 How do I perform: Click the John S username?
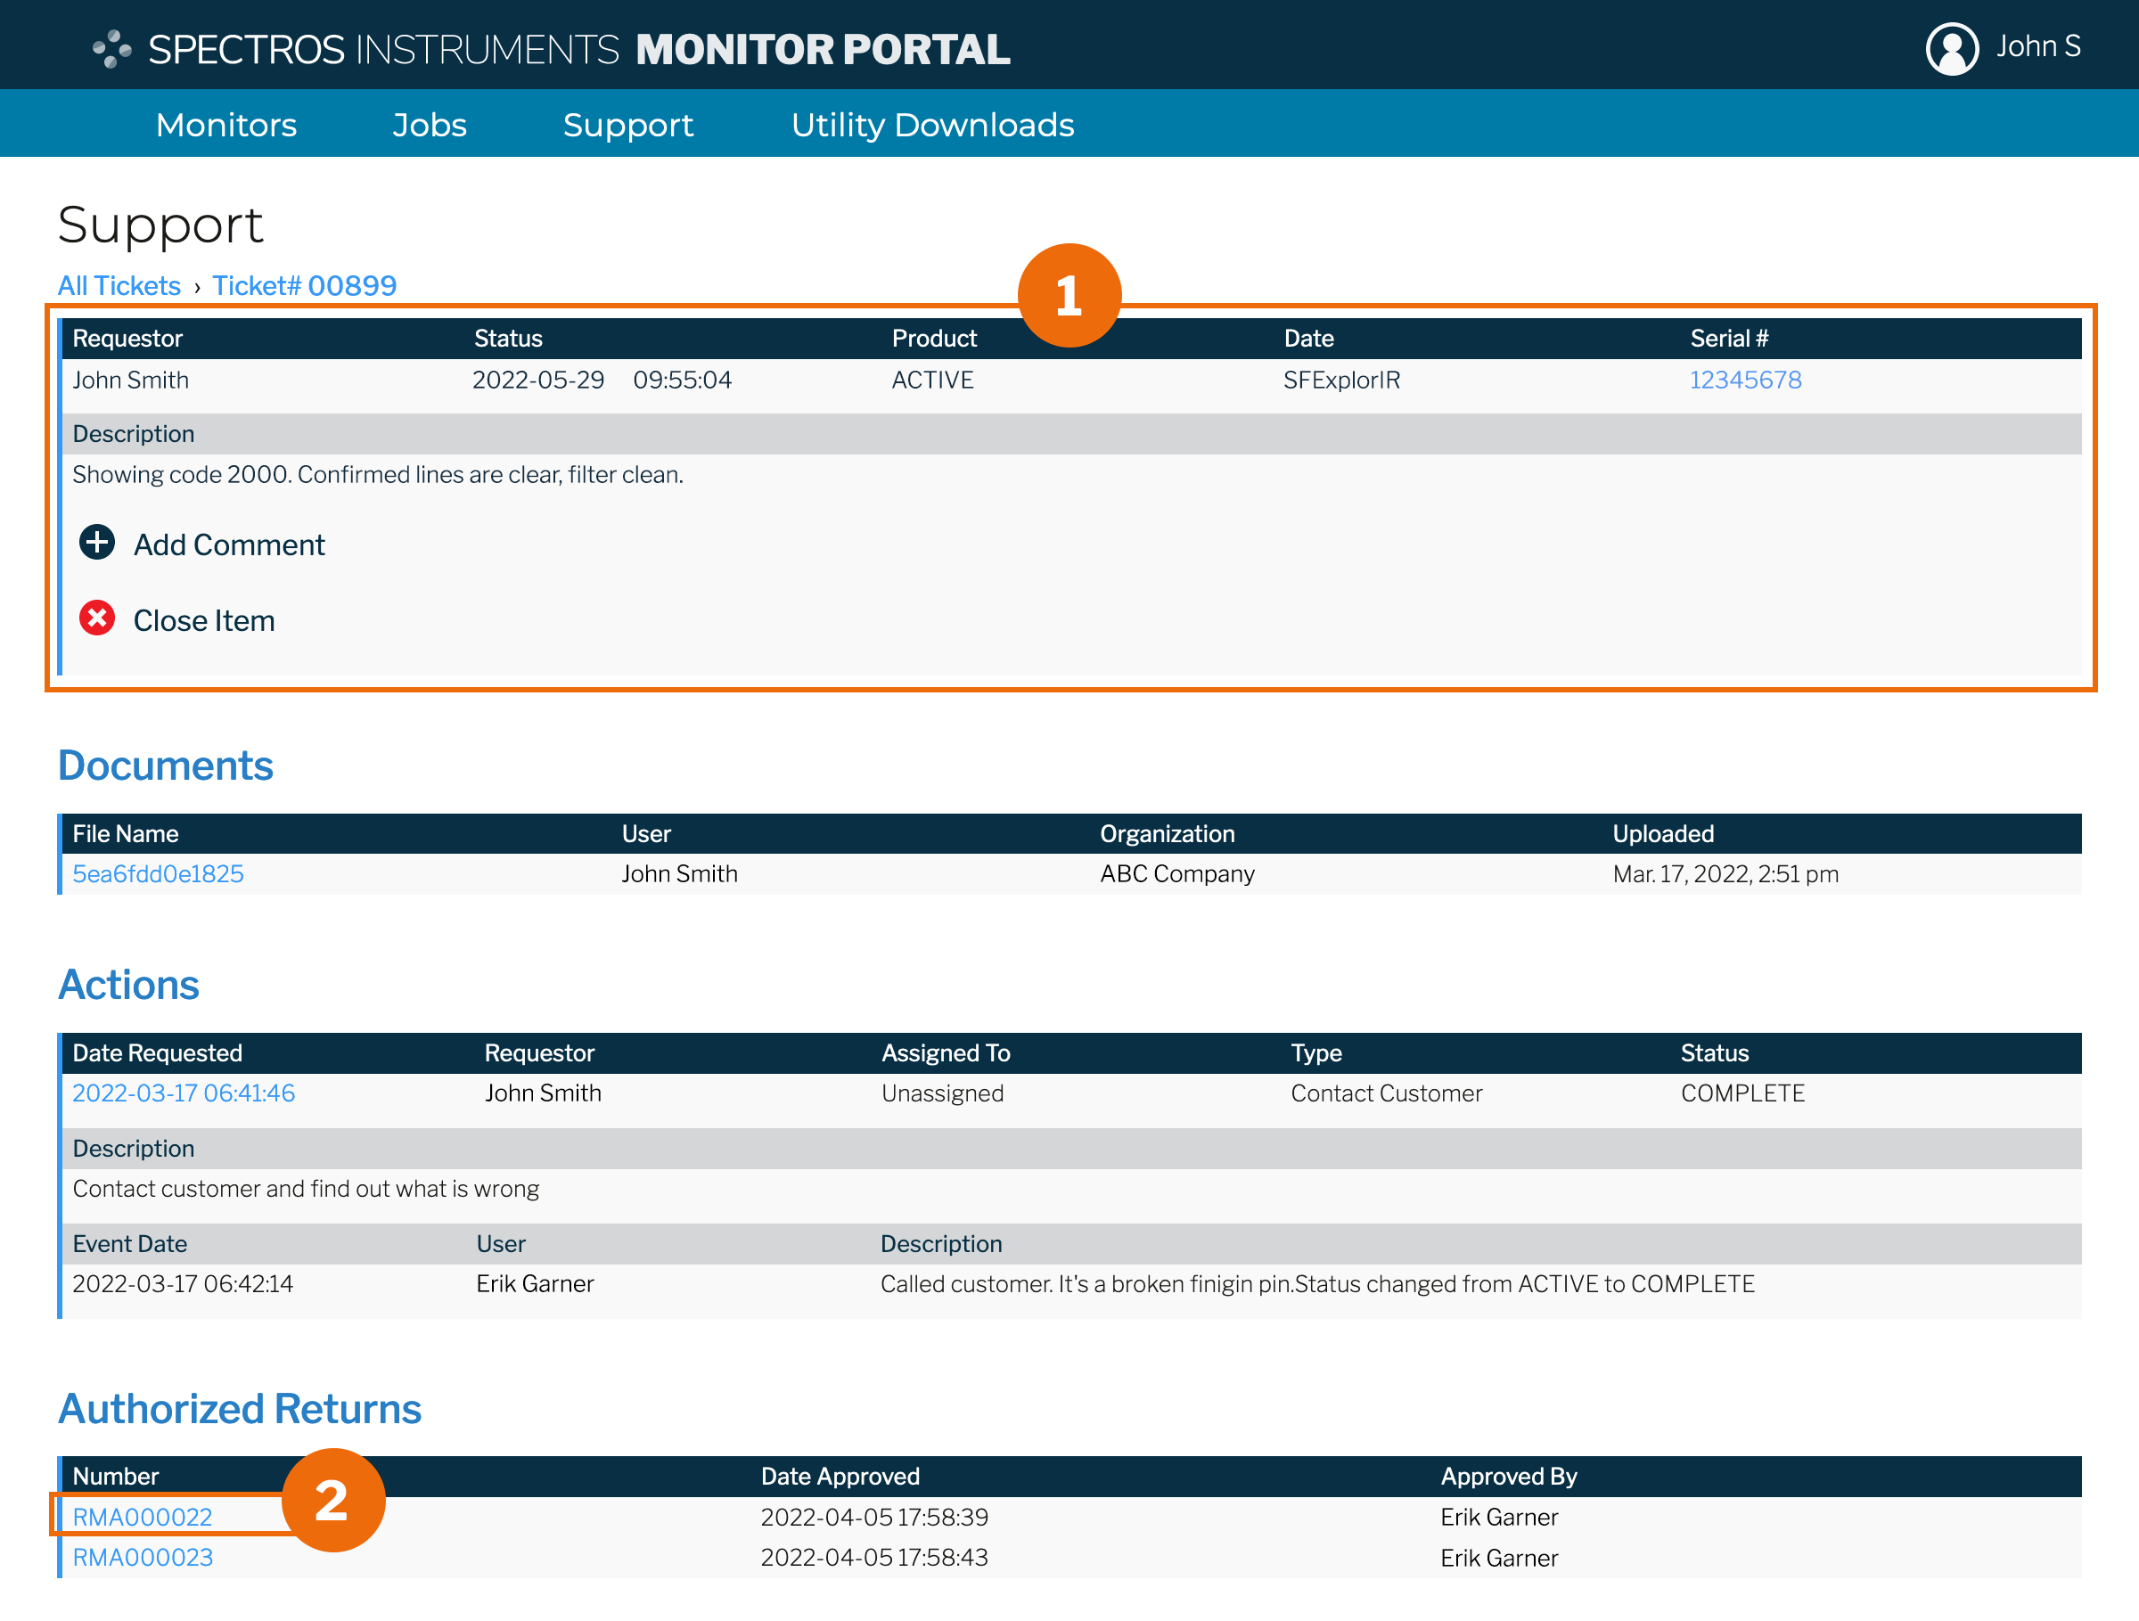[2037, 46]
